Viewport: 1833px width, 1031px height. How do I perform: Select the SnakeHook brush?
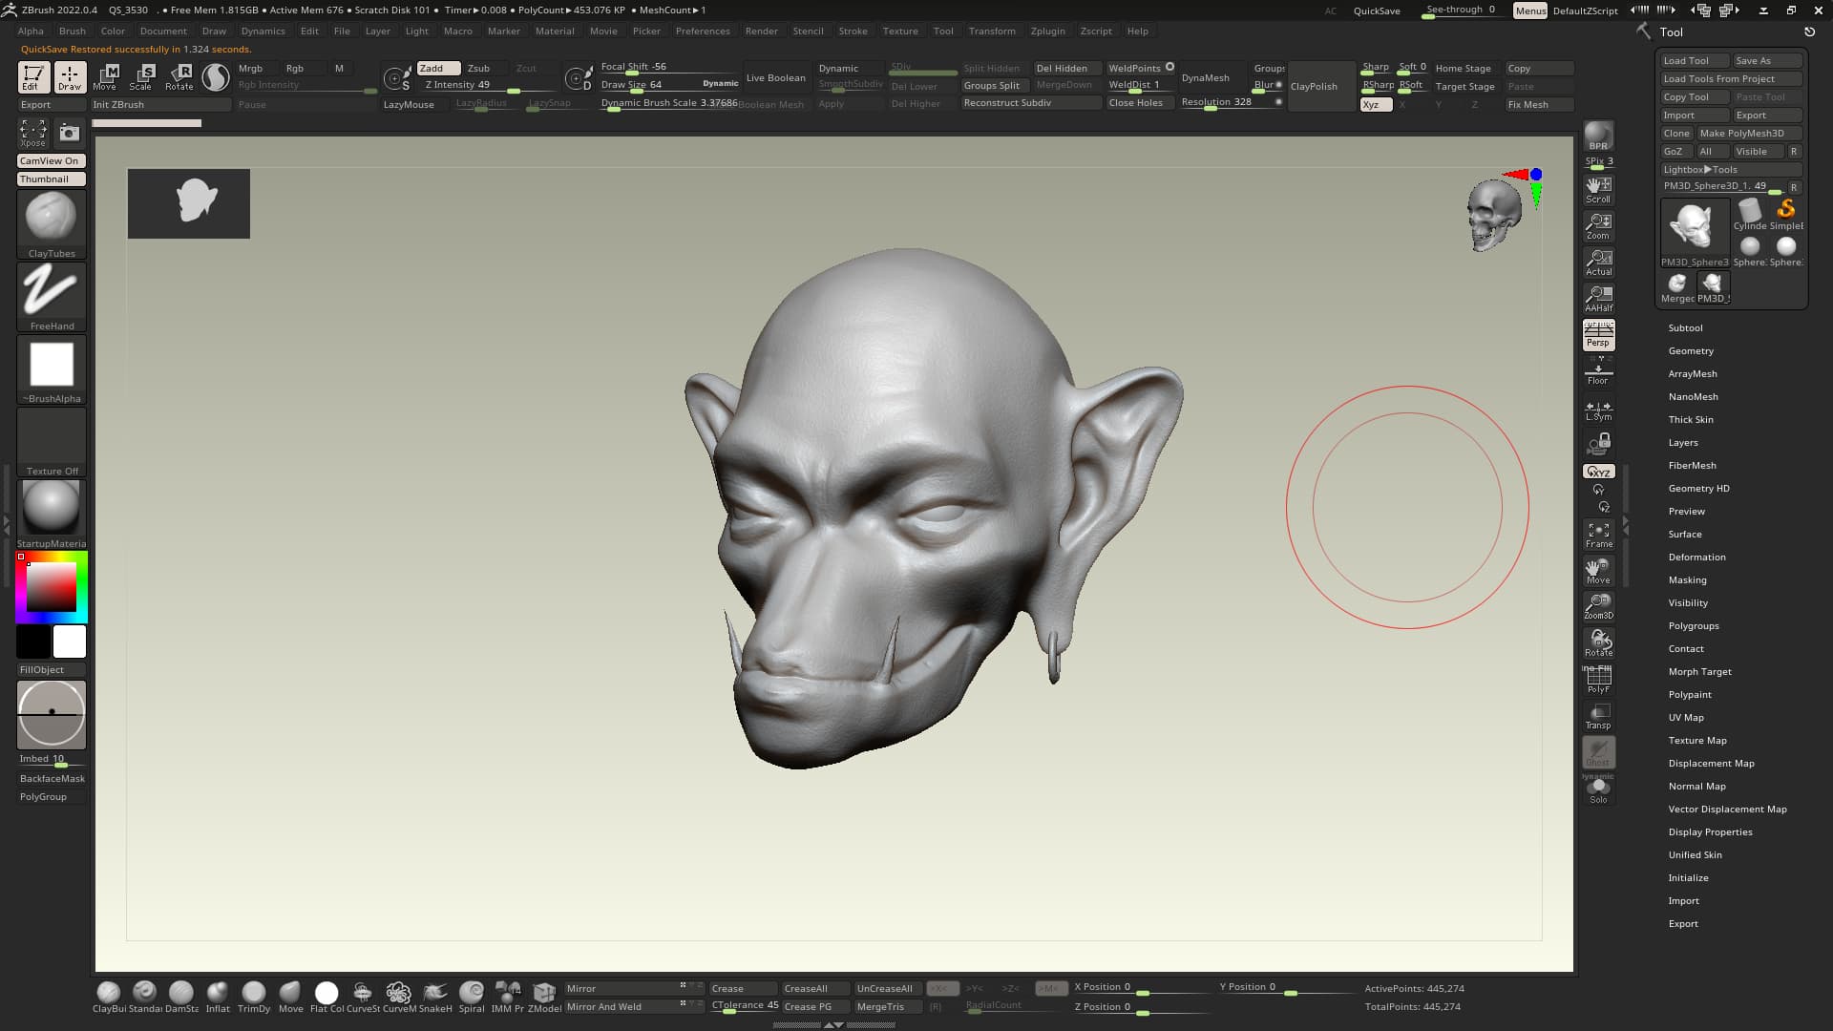(x=435, y=993)
